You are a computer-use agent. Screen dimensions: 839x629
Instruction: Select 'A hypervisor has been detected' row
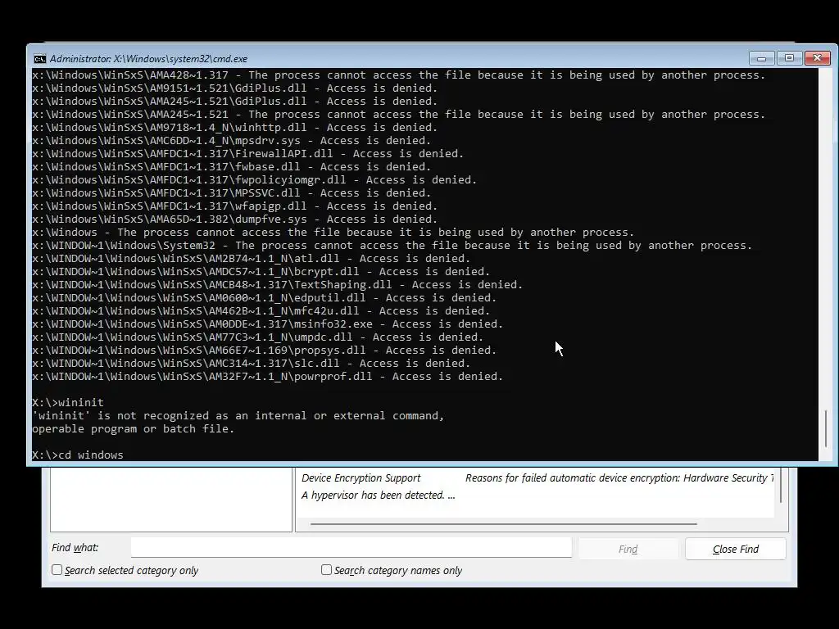tap(378, 496)
